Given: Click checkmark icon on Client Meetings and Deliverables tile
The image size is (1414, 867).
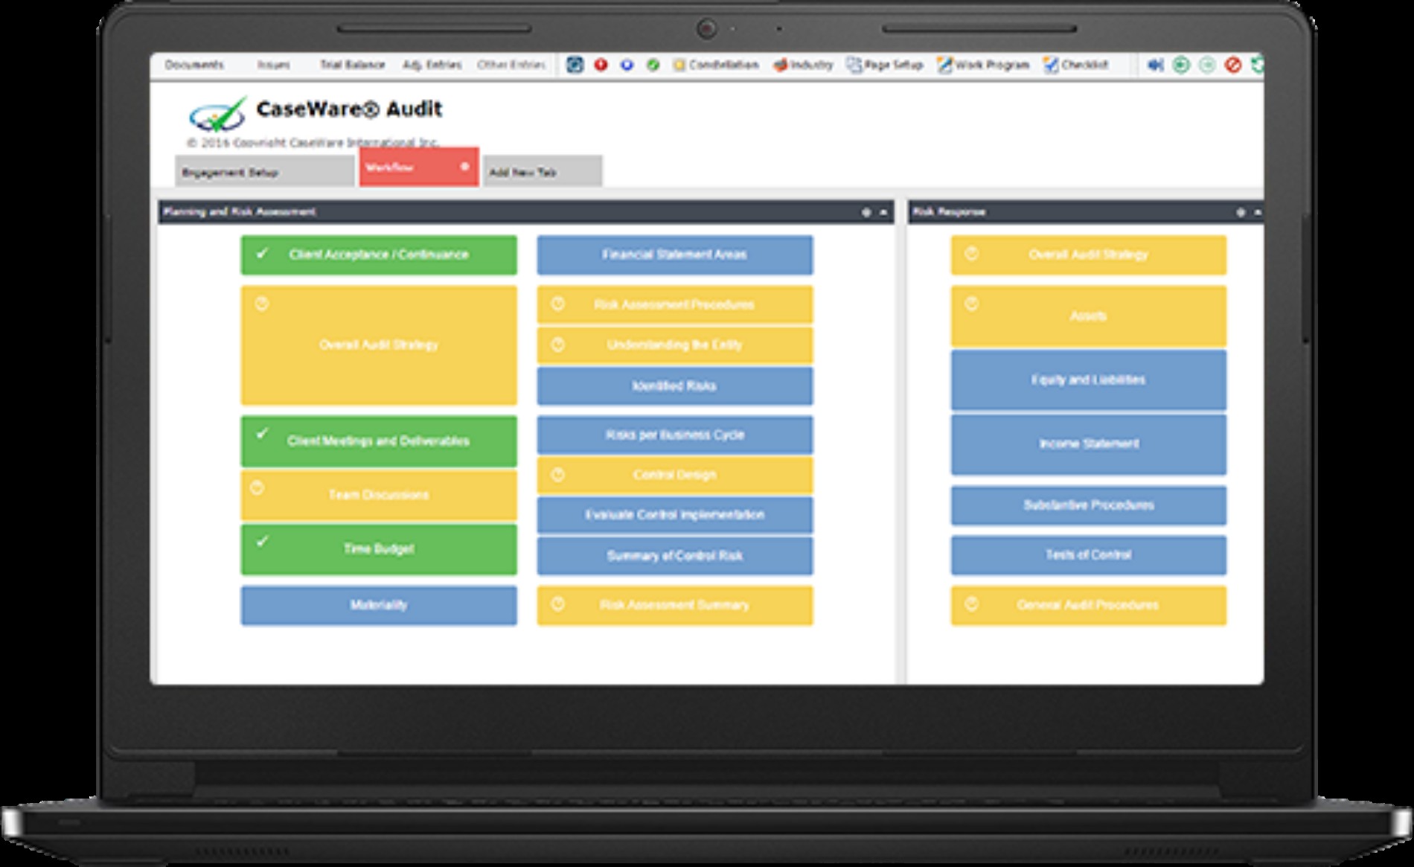Looking at the screenshot, I should 262,433.
